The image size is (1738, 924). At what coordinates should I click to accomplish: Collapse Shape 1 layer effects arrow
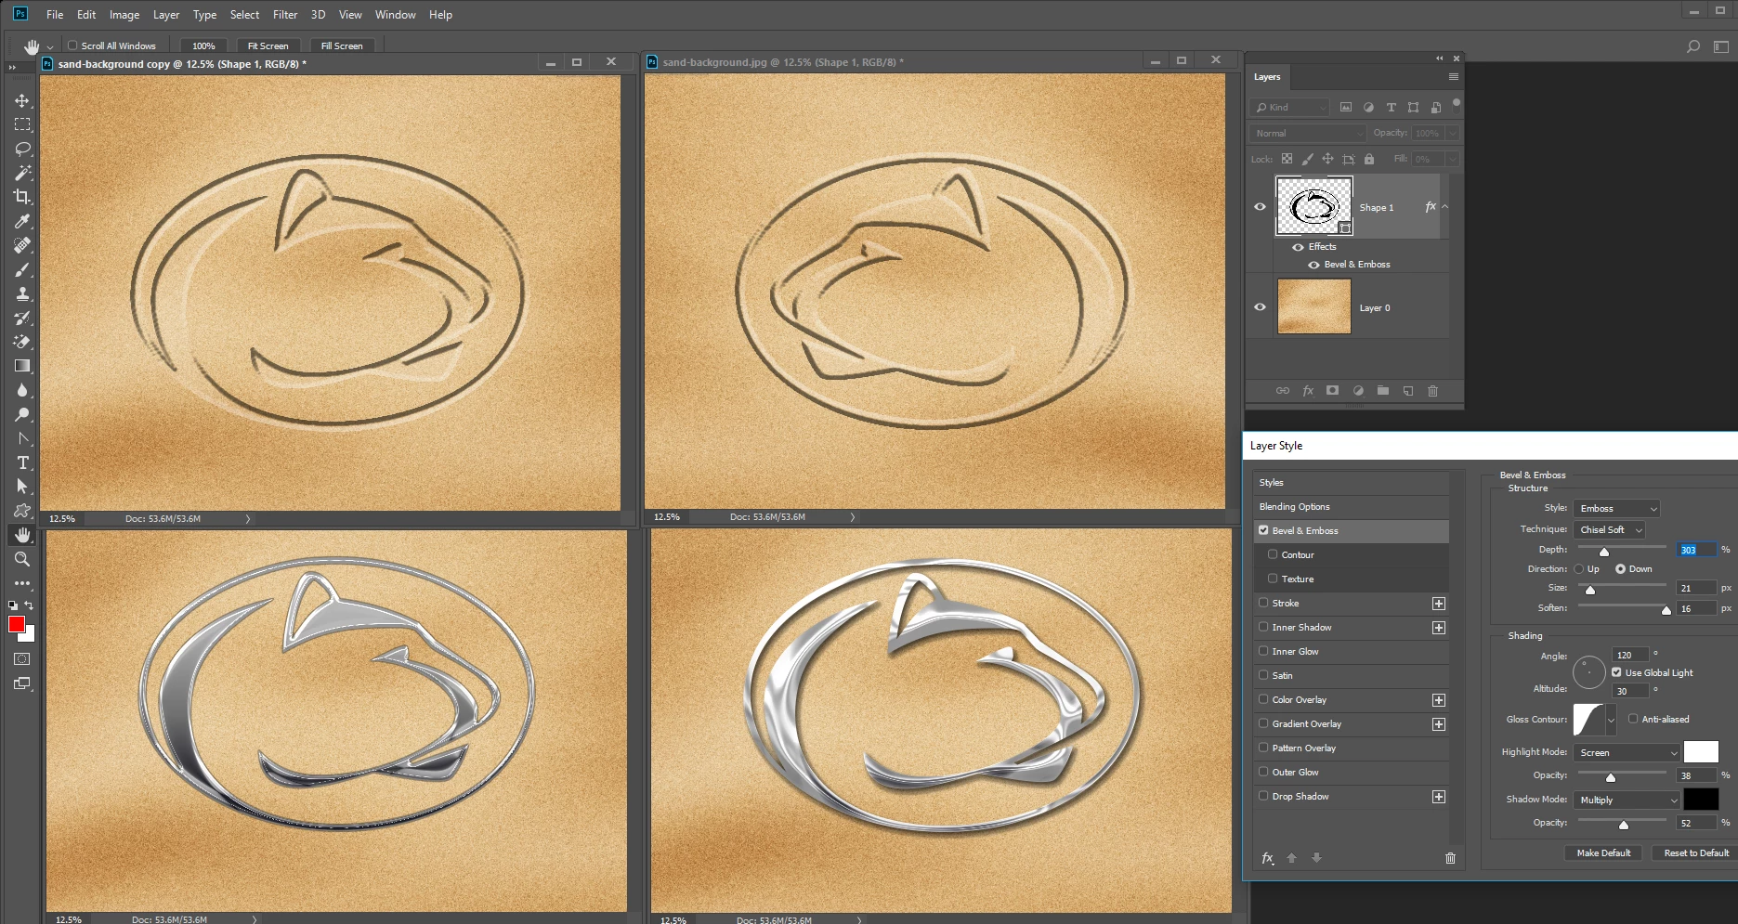click(x=1445, y=207)
